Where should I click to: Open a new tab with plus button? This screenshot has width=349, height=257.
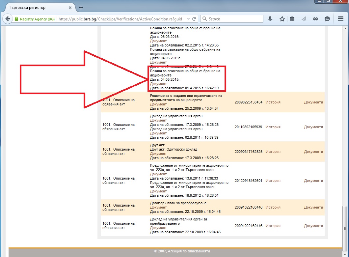pos(81,7)
